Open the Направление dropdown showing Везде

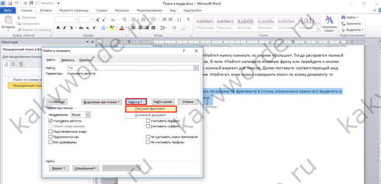[81, 115]
